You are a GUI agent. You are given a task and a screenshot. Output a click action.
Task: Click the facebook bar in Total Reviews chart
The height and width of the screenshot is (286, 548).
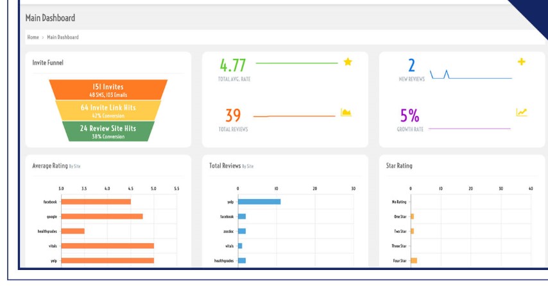(242, 216)
